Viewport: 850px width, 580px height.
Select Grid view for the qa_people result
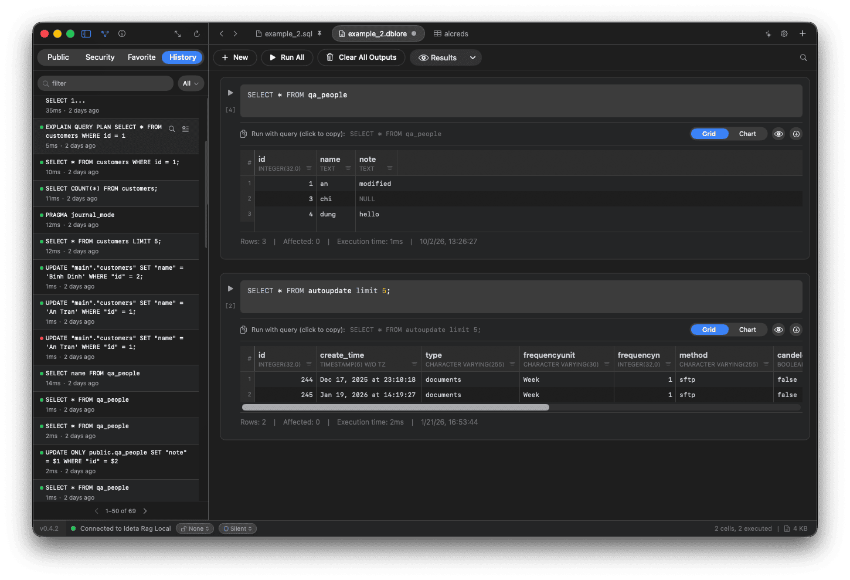tap(709, 134)
